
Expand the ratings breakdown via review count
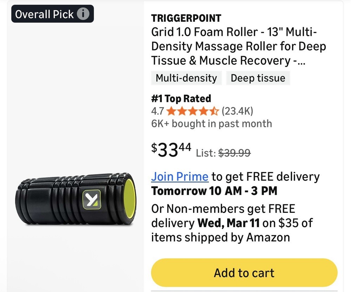[237, 111]
